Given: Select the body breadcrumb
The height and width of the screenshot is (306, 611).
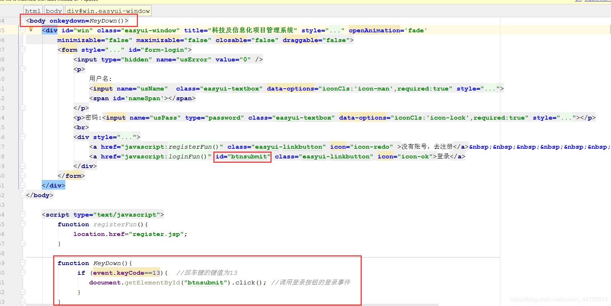Looking at the screenshot, I should (54, 11).
